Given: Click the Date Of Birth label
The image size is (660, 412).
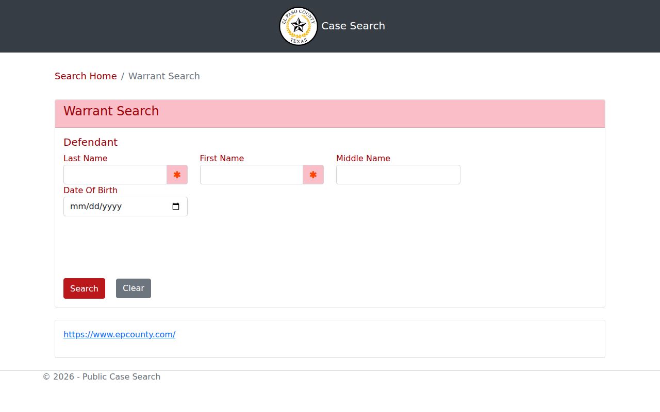Looking at the screenshot, I should tap(90, 190).
